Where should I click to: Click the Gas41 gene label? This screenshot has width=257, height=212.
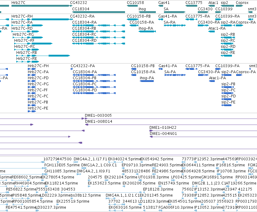click(164, 3)
